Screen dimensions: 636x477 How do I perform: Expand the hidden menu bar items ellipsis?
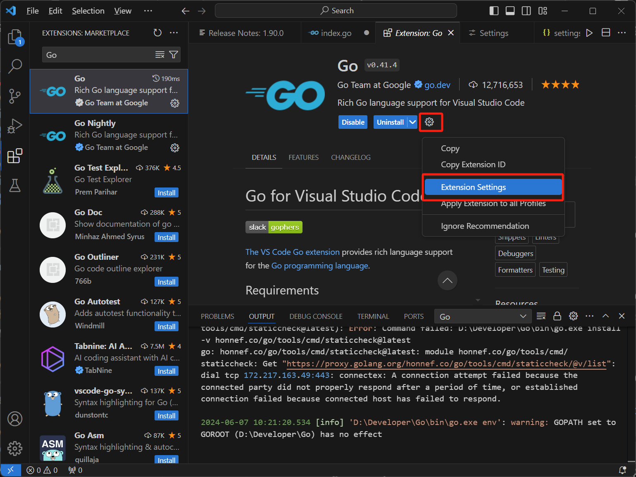pyautogui.click(x=148, y=11)
